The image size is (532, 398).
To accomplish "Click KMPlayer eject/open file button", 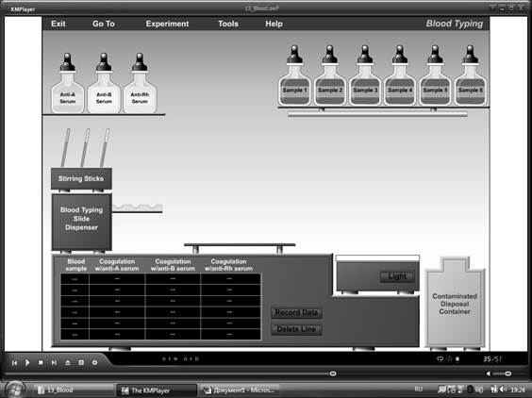I will pyautogui.click(x=68, y=363).
